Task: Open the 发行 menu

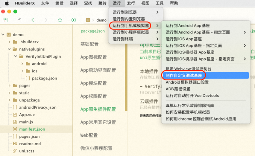Action: [131, 3]
